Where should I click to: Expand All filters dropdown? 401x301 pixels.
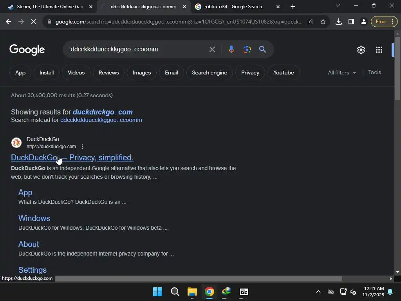pos(342,73)
